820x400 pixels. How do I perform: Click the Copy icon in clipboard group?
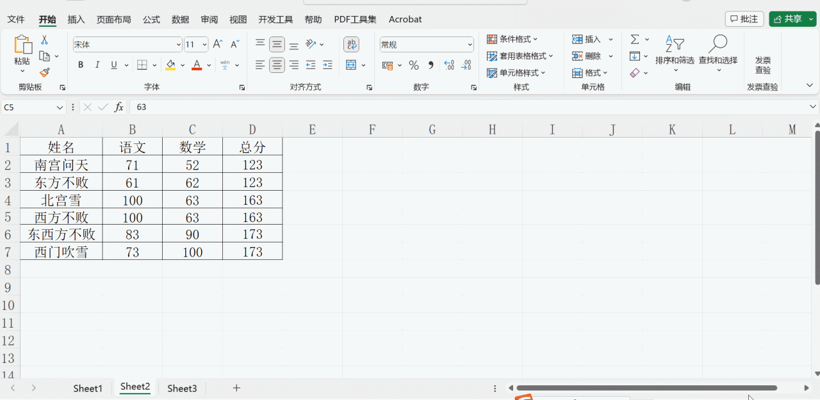(44, 56)
